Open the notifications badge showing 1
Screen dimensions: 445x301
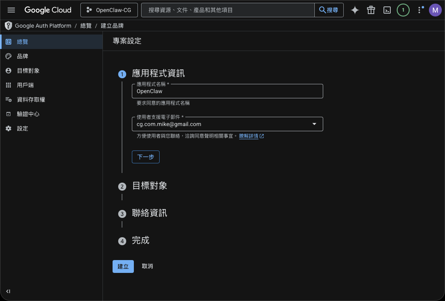(403, 10)
